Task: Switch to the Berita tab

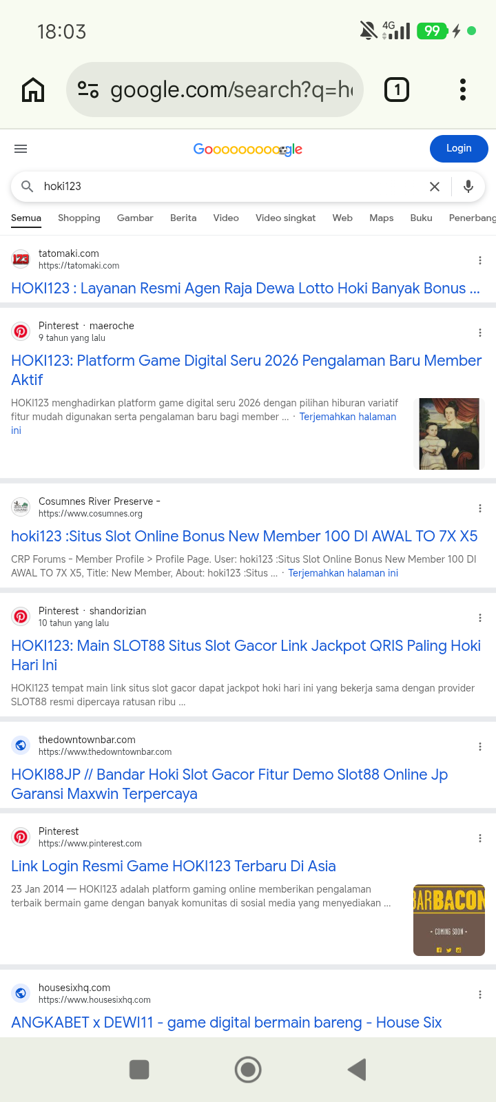Action: tap(183, 218)
